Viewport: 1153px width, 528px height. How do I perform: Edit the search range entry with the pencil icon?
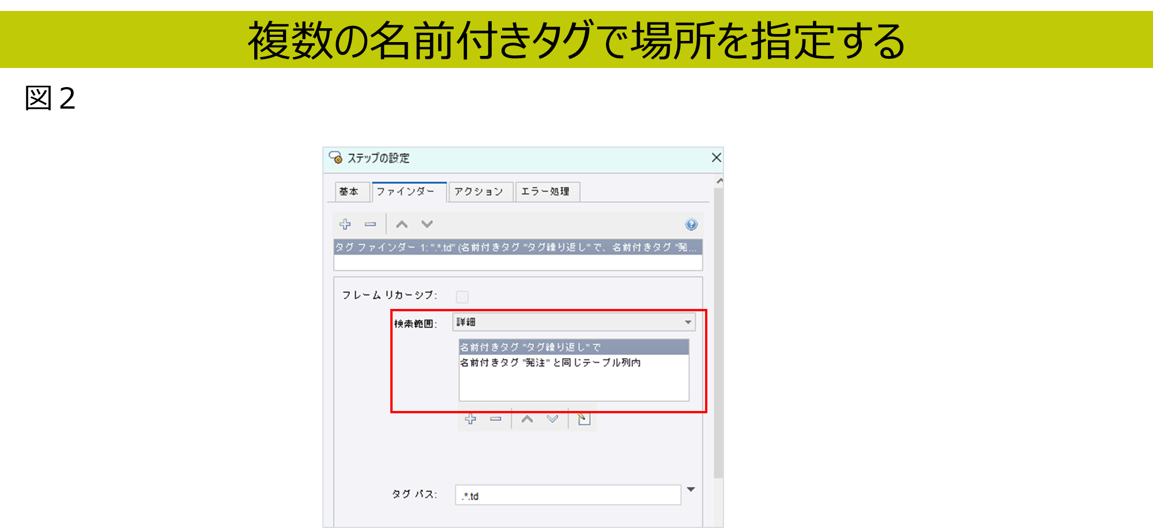pyautogui.click(x=583, y=418)
